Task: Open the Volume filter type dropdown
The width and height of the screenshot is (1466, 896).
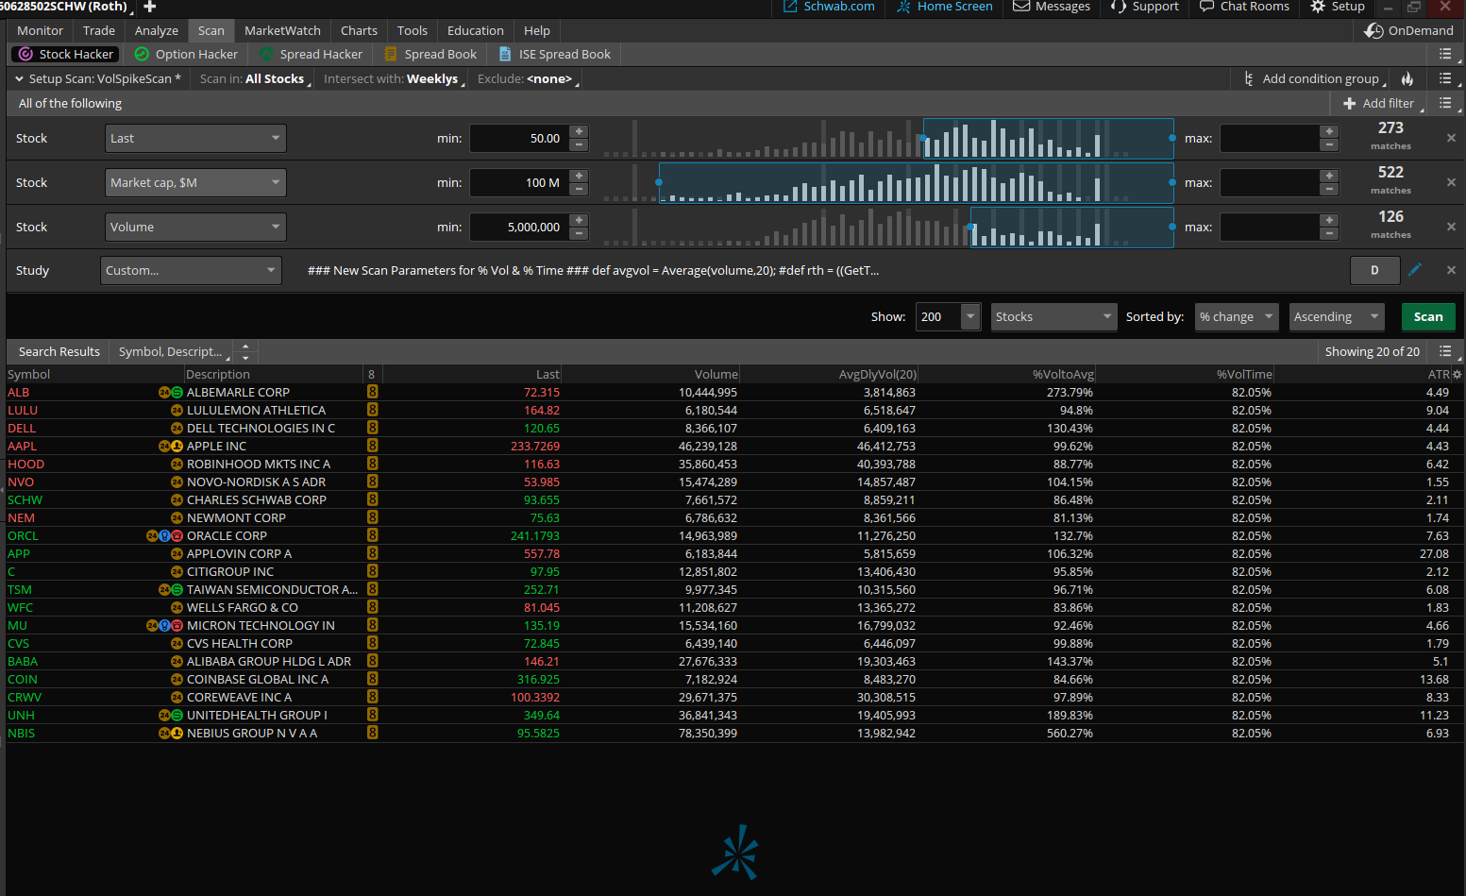Action: tap(195, 227)
